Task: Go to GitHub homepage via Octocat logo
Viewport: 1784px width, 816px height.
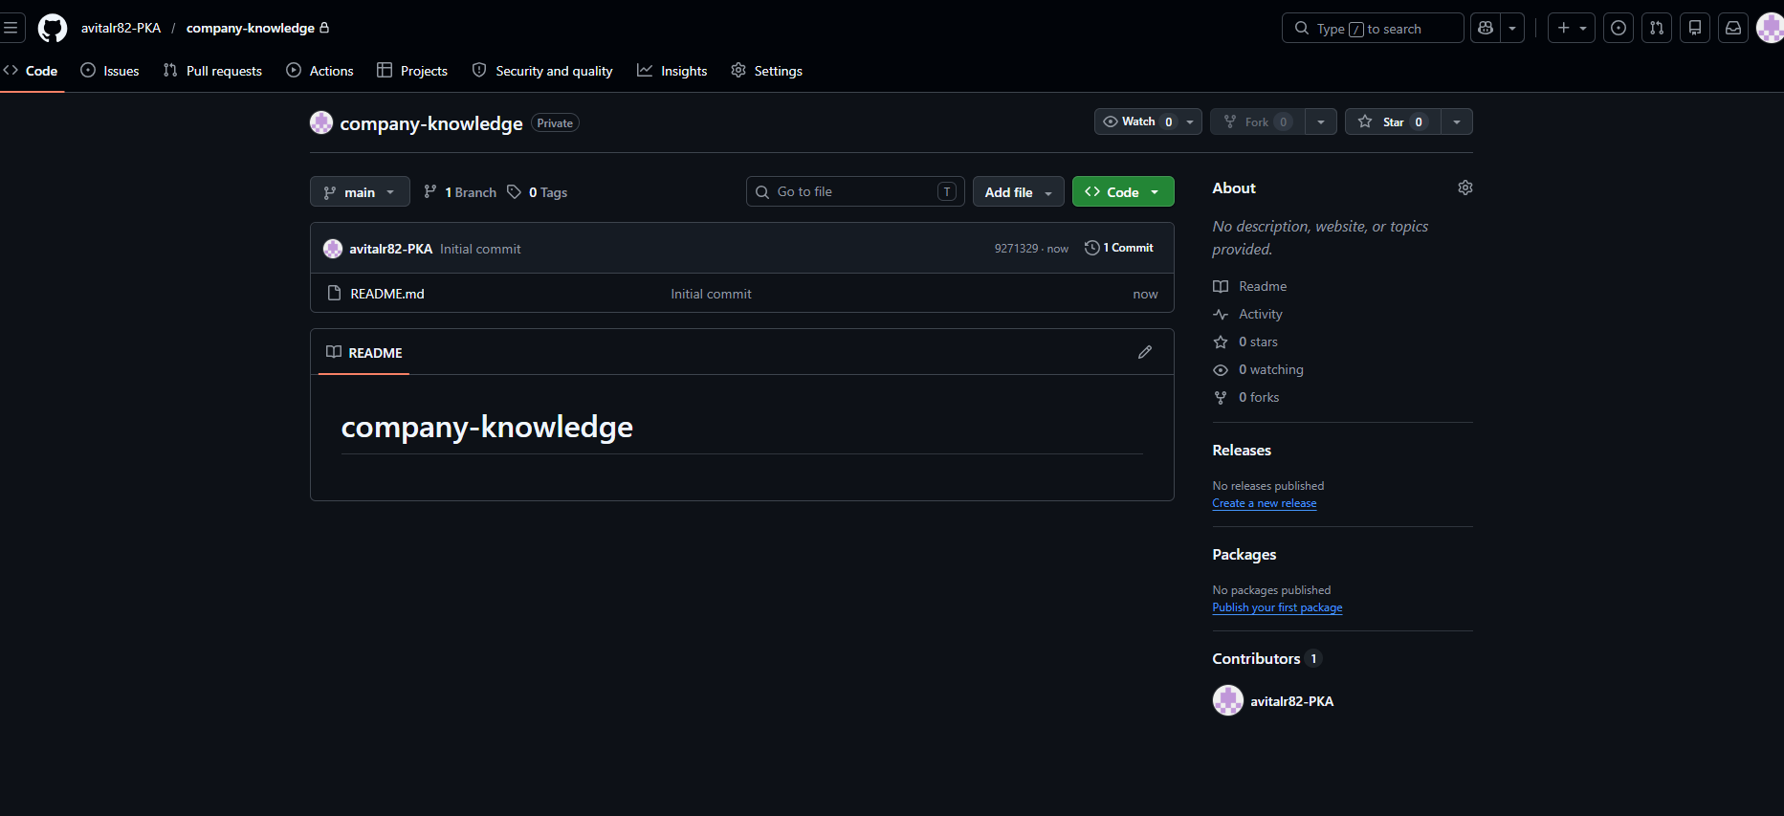Action: point(53,28)
